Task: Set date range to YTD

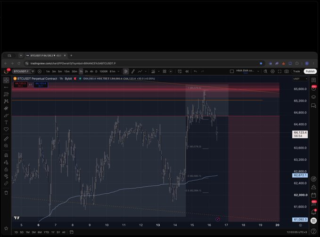Action: coord(46,232)
